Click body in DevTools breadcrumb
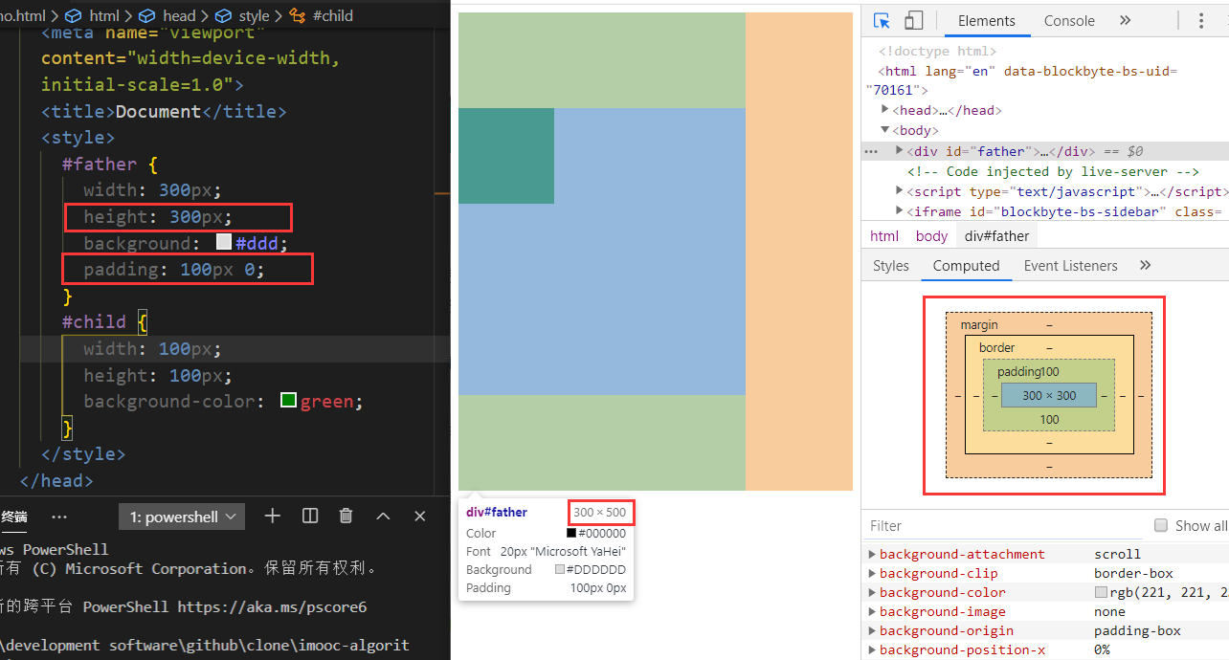1229x660 pixels. click(930, 235)
